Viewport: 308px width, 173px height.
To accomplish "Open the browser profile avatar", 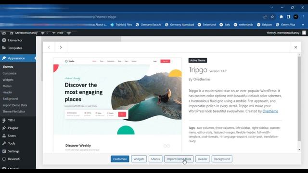I will [x=296, y=17].
